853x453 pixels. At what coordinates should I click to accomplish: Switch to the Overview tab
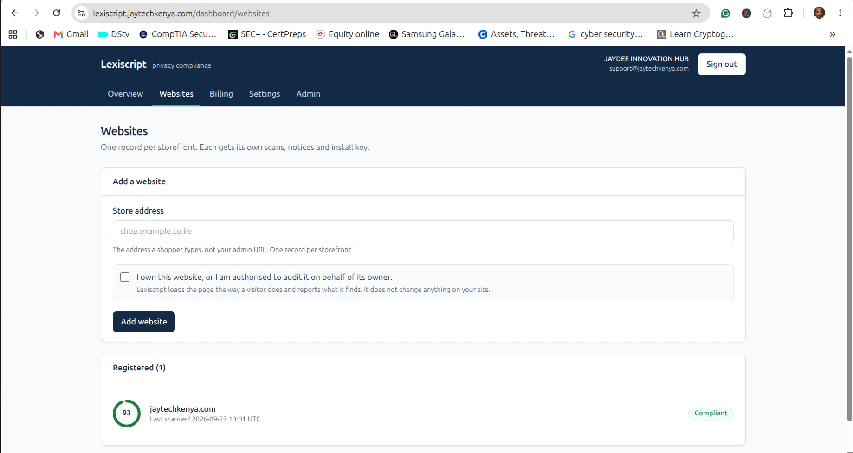[125, 94]
